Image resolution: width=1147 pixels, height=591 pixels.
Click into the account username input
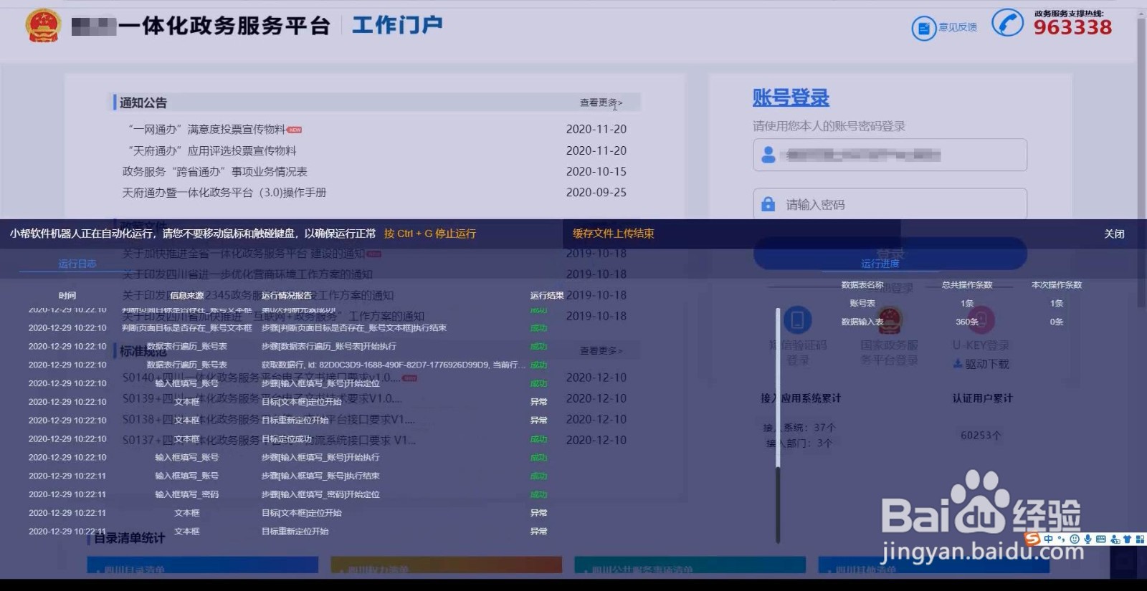(890, 155)
